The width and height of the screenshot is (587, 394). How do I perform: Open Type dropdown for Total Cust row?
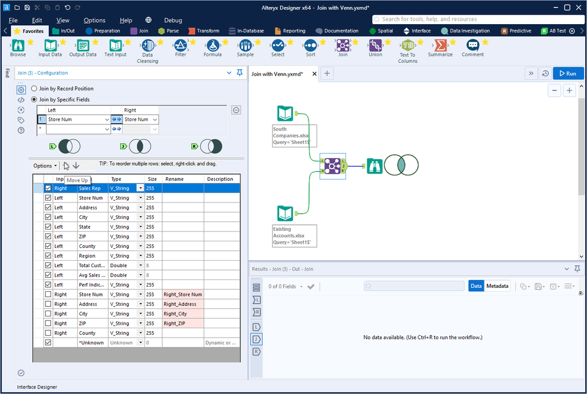[x=141, y=265]
